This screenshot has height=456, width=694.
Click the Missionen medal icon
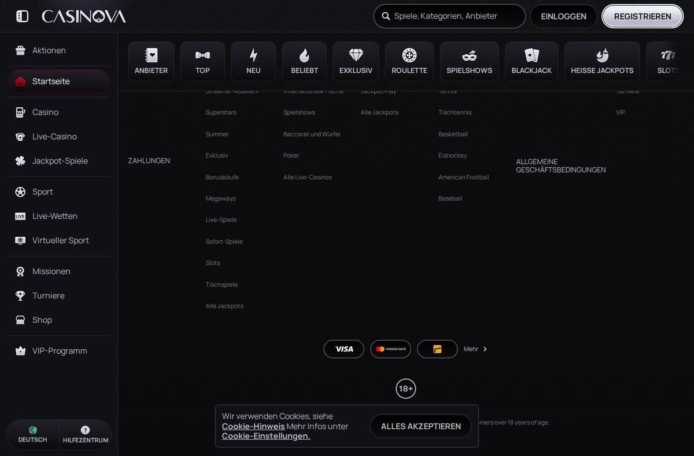pyautogui.click(x=20, y=271)
